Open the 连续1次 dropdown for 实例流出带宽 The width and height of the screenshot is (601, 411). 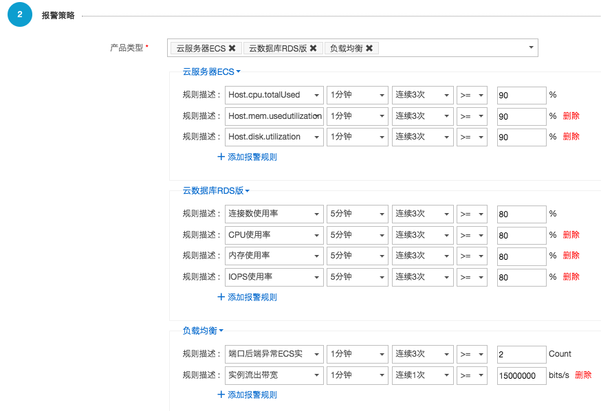pos(422,375)
